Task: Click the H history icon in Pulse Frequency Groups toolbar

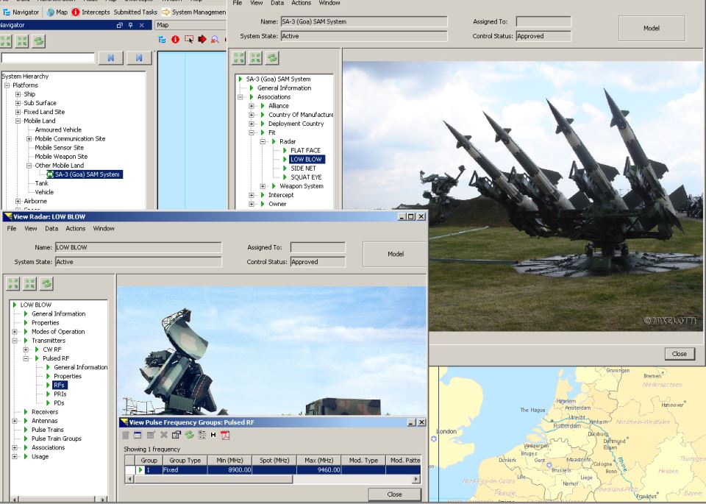Action: pos(213,435)
